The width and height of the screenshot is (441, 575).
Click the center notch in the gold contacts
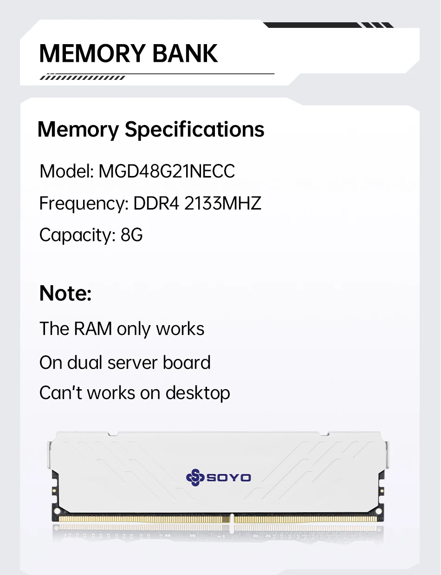pos(231,519)
